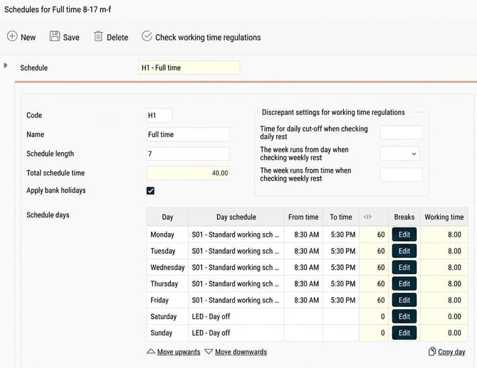This screenshot has width=477, height=368.
Task: Click Tuesday's To time 5:30 PM
Action: click(x=341, y=251)
